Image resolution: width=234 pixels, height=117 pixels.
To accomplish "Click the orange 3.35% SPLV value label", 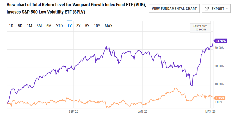I will 219,98.
